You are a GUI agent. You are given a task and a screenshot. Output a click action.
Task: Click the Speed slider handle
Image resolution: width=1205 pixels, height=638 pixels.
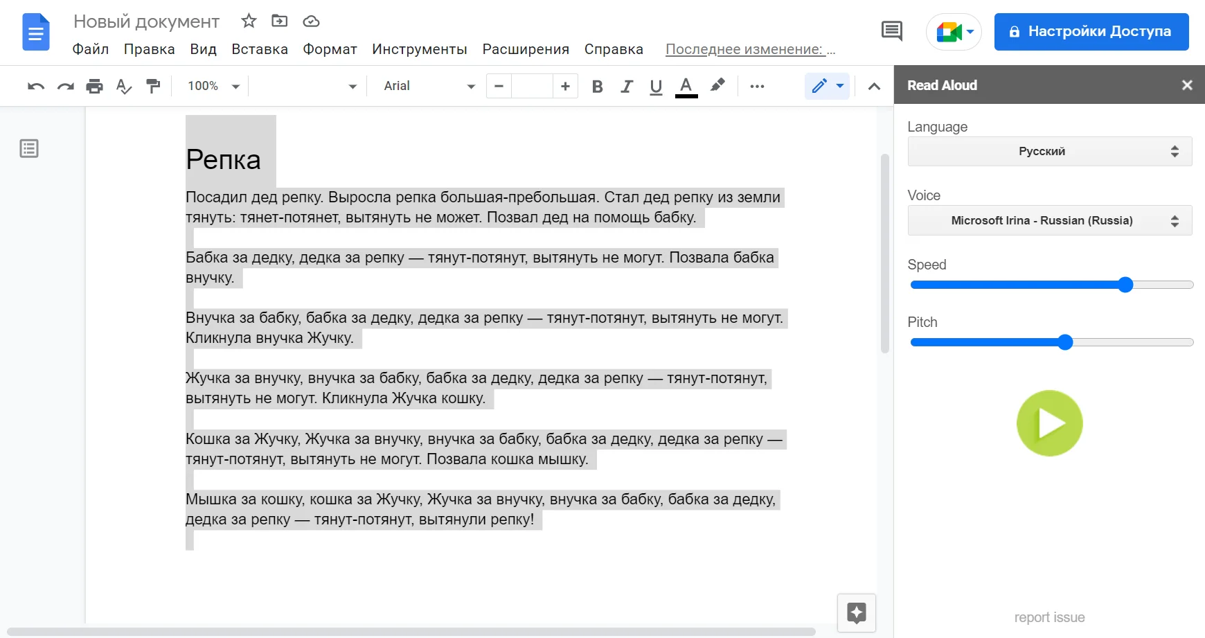point(1125,285)
